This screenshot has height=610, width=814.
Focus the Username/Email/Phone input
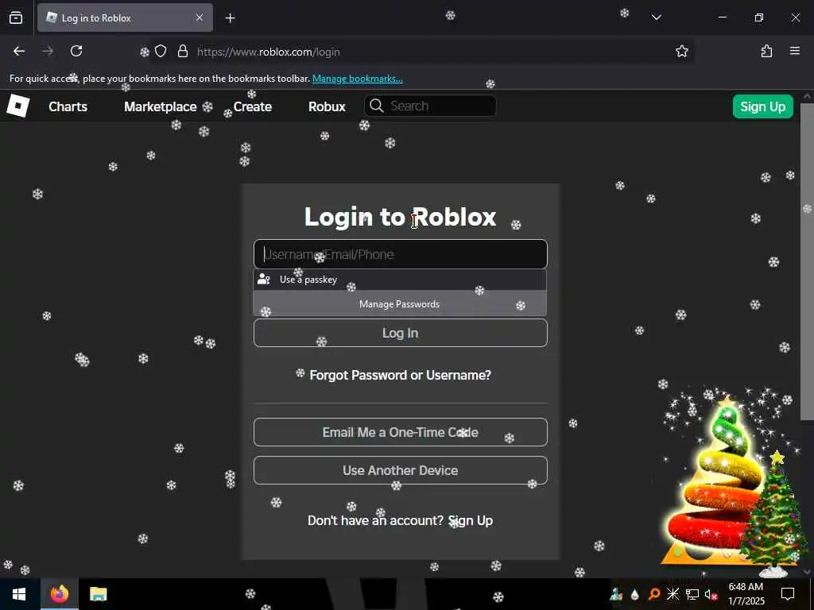tap(401, 254)
